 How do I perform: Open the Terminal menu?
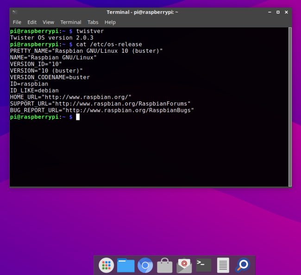point(71,22)
